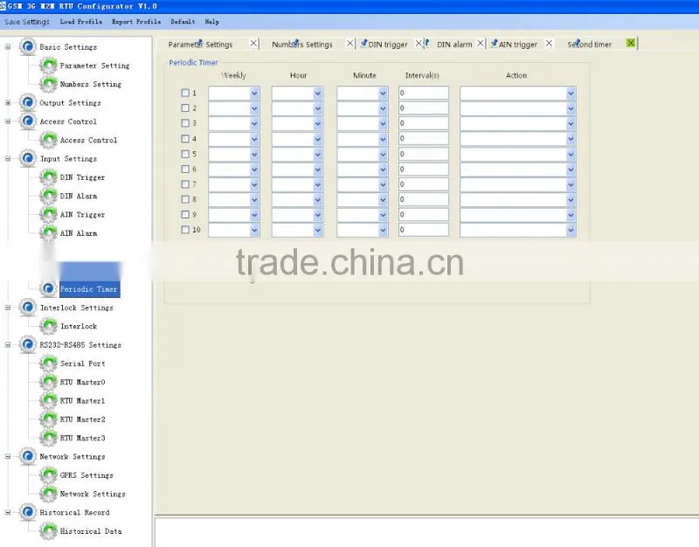Click the GPRS Settings green gear icon
Viewport: 699px width, 547px height.
tap(48, 475)
